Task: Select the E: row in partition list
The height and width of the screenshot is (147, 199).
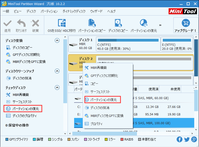Action: (134, 114)
